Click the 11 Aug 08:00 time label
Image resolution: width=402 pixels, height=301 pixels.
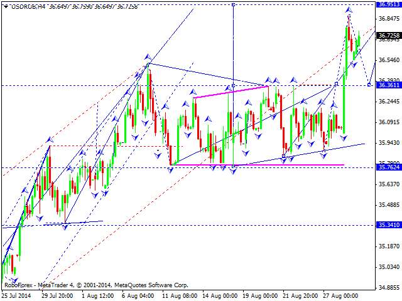179,295
